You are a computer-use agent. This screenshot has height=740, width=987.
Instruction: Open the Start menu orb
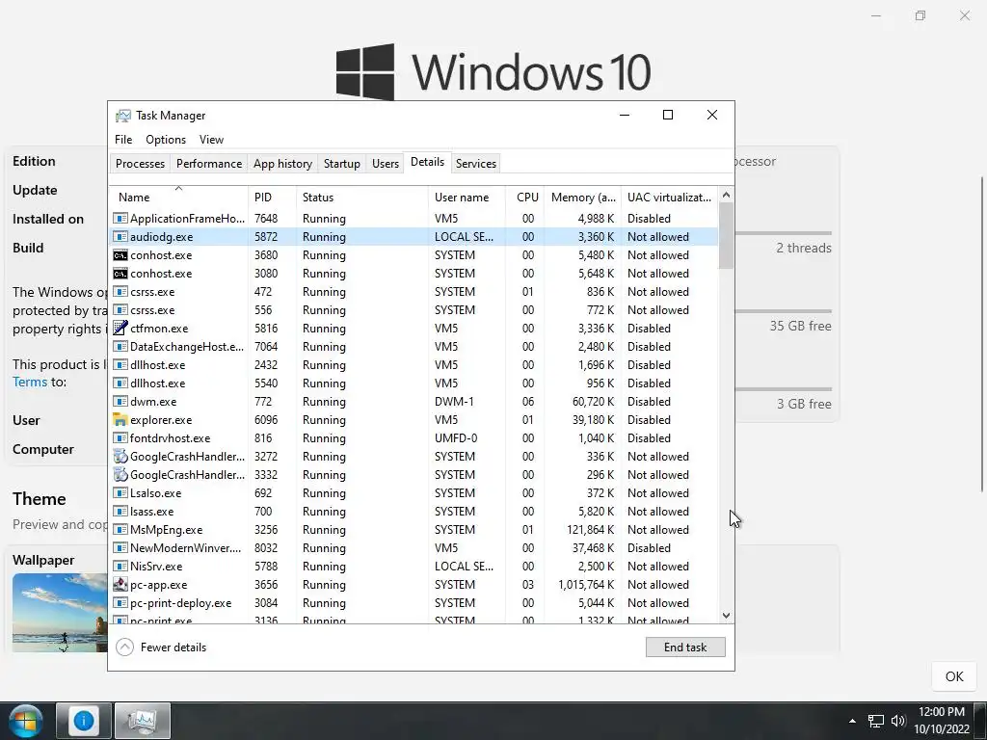25,721
